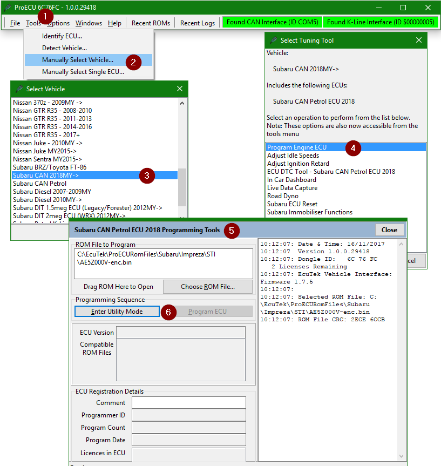
Task: Close the Programming Tools panel
Action: (389, 230)
